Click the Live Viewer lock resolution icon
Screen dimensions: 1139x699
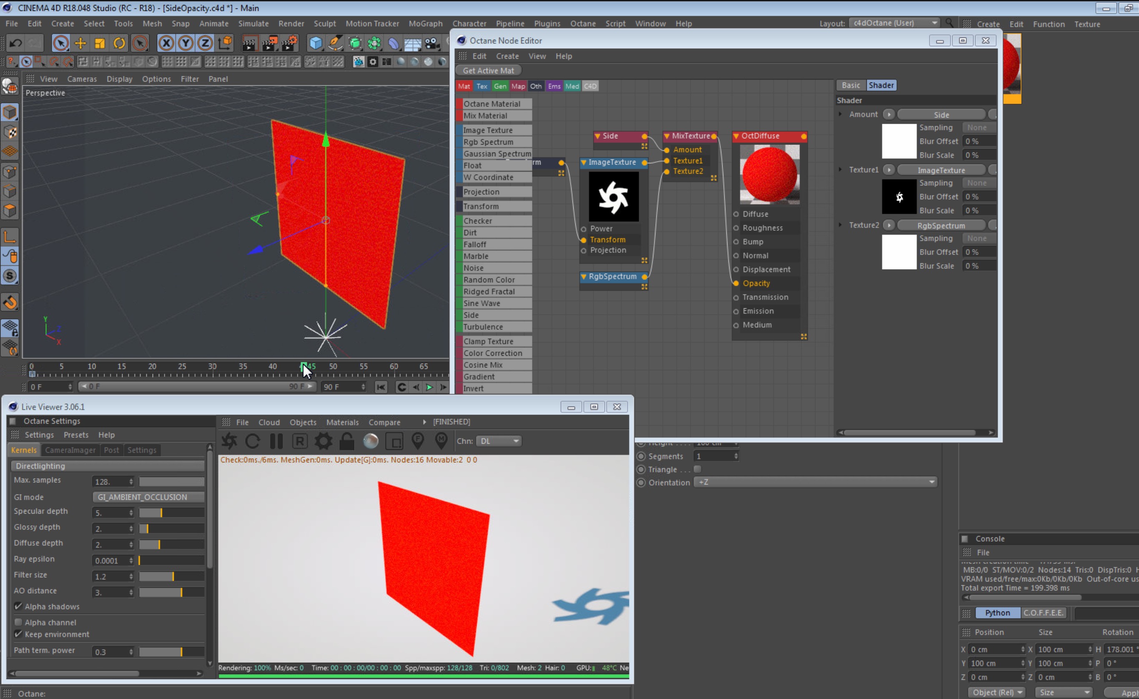point(347,441)
